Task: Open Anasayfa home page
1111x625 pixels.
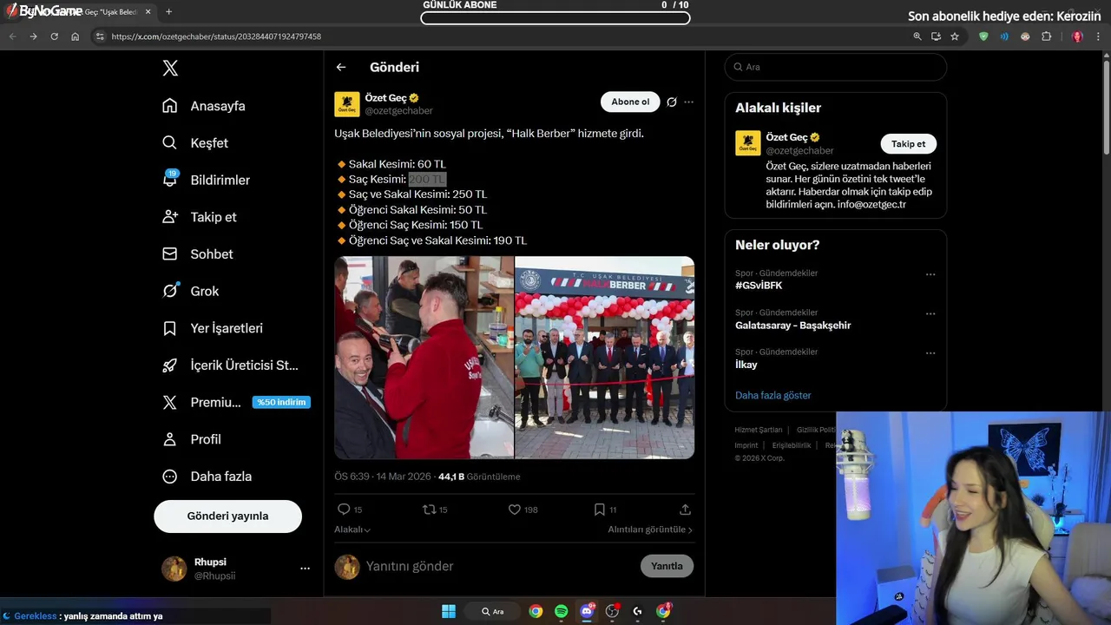Action: coord(204,106)
